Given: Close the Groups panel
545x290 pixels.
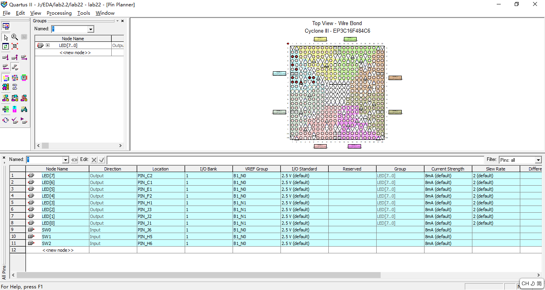Looking at the screenshot, I should pyautogui.click(x=122, y=21).
